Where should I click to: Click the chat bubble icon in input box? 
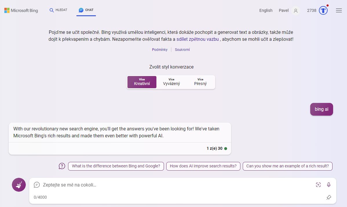tap(37, 185)
